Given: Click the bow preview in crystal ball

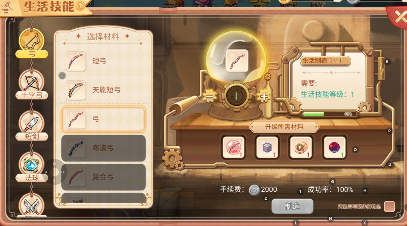Looking at the screenshot, I should [x=237, y=61].
